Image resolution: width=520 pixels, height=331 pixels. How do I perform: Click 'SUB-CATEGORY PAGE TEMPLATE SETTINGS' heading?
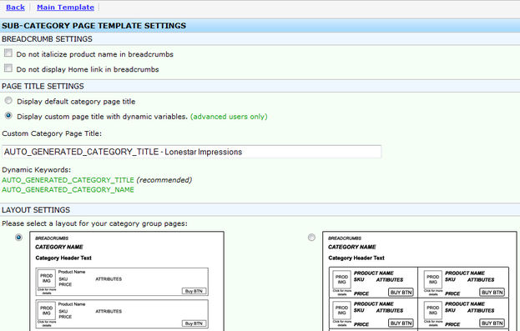click(x=93, y=26)
